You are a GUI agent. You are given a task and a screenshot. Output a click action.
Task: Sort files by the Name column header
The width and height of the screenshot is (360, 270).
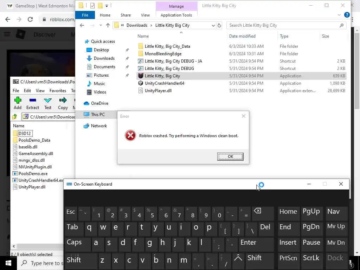coord(143,36)
